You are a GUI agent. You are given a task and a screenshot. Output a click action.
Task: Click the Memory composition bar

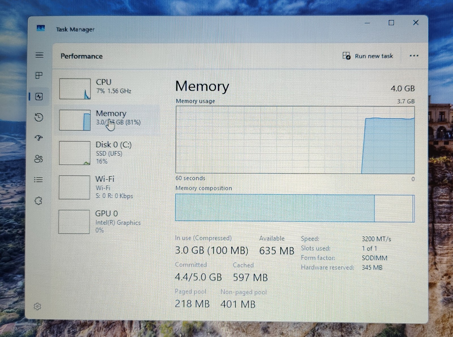[295, 208]
